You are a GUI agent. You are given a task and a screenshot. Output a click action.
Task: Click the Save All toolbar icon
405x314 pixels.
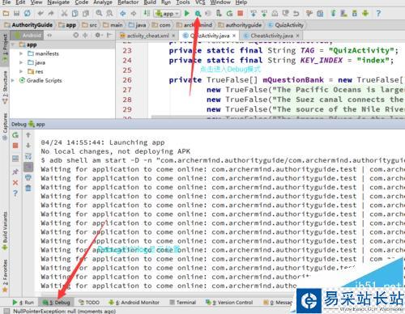(x=17, y=13)
